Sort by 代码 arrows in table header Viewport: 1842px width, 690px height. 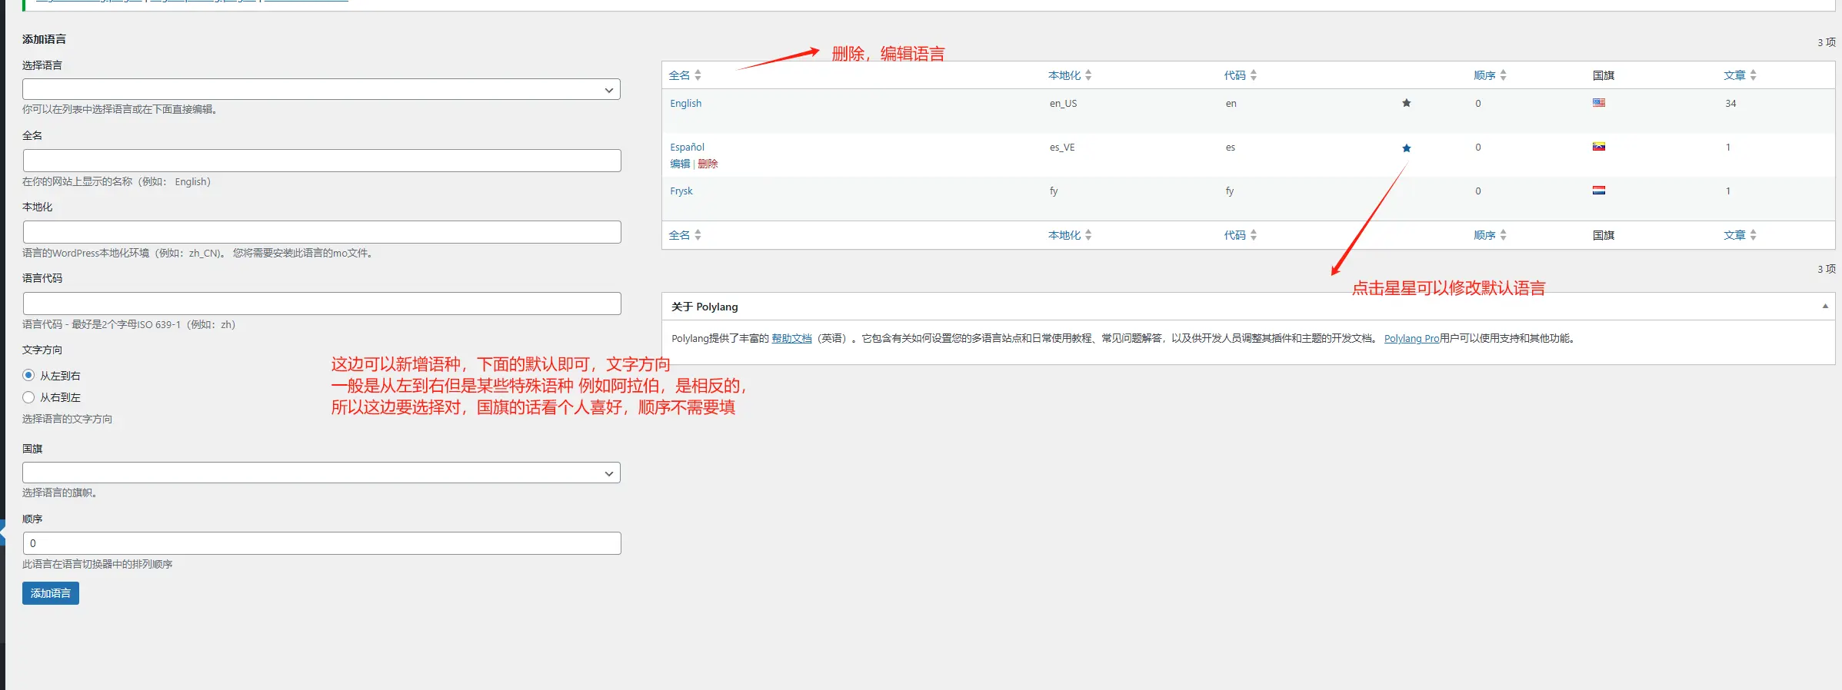1253,75
